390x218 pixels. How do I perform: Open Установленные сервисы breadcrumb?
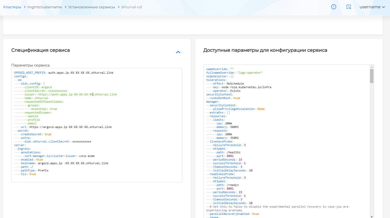pos(92,7)
